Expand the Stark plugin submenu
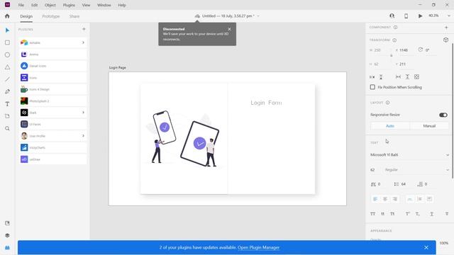The image size is (454, 255). (83, 113)
